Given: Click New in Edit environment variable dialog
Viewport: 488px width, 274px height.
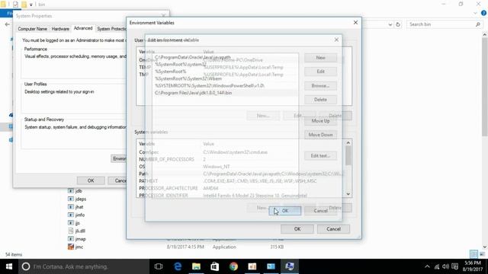Looking at the screenshot, I should [x=320, y=58].
